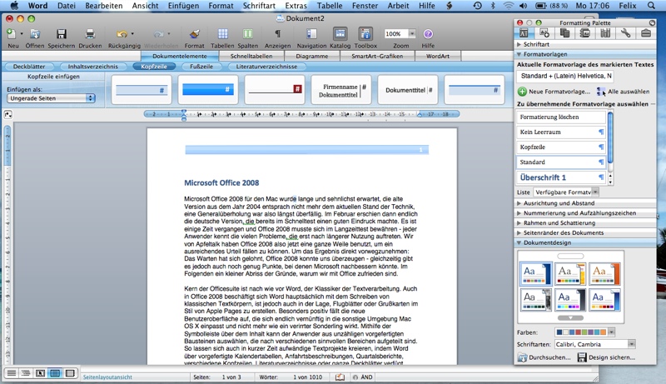The image size is (666, 384).
Task: Open the Rückgängig history dropdown arrow
Action: 132,33
